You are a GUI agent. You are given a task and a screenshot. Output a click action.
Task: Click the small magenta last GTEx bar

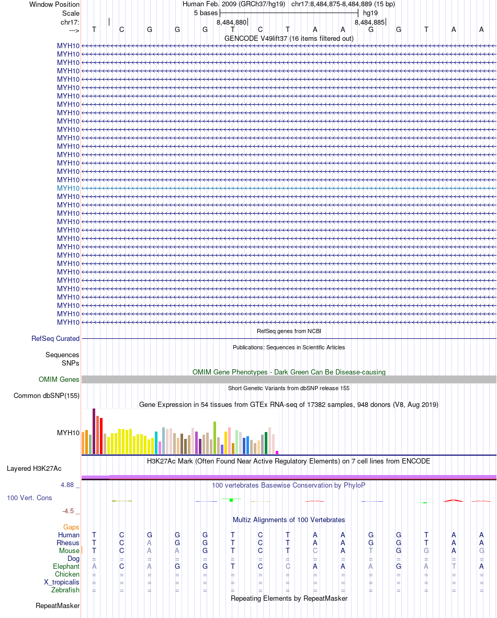277,453
